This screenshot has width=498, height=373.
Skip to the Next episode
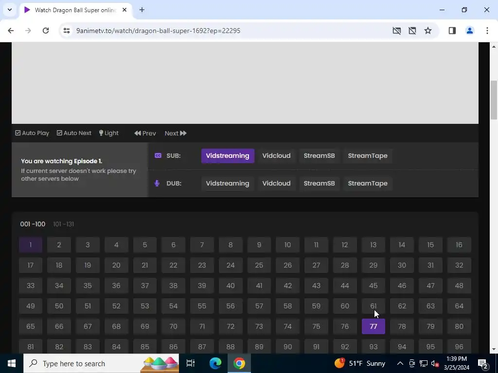pos(176,133)
